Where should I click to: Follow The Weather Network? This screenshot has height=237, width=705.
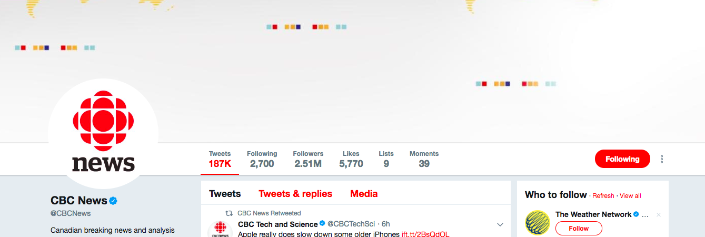tap(579, 229)
